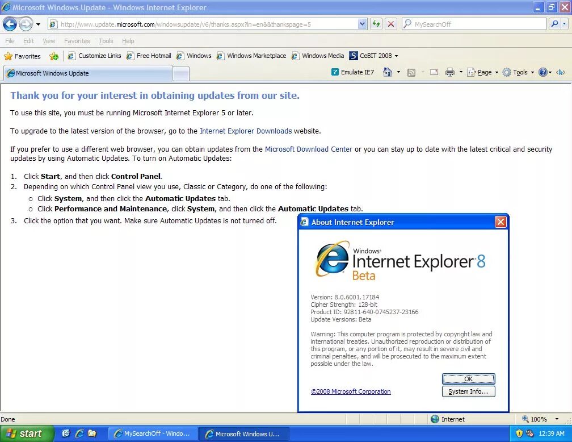Expand the zoom level dropdown arrow

(x=557, y=419)
